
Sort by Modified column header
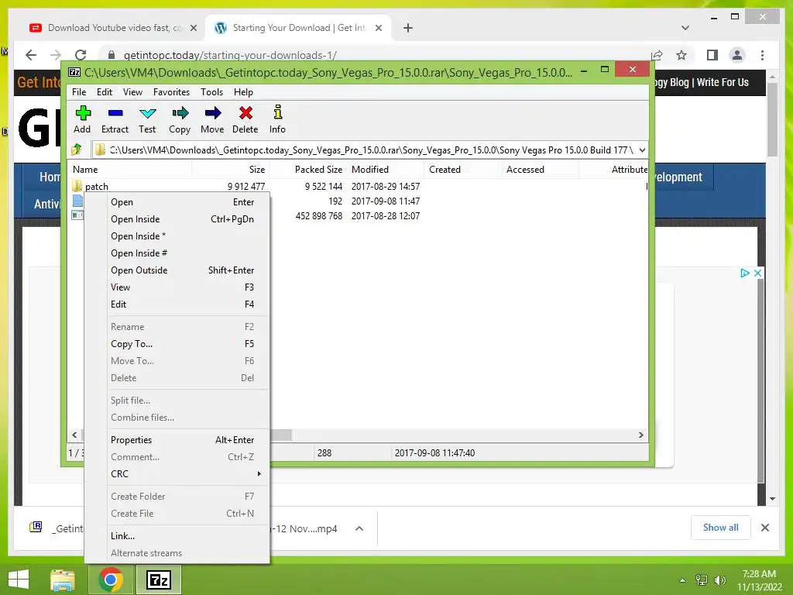[x=386, y=170]
